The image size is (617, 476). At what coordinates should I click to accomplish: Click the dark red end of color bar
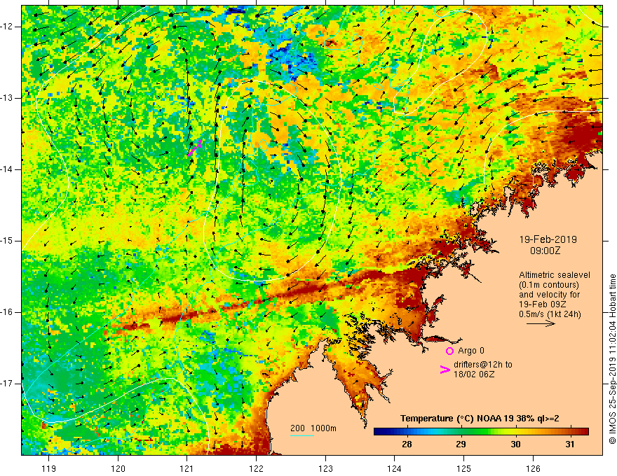583,431
